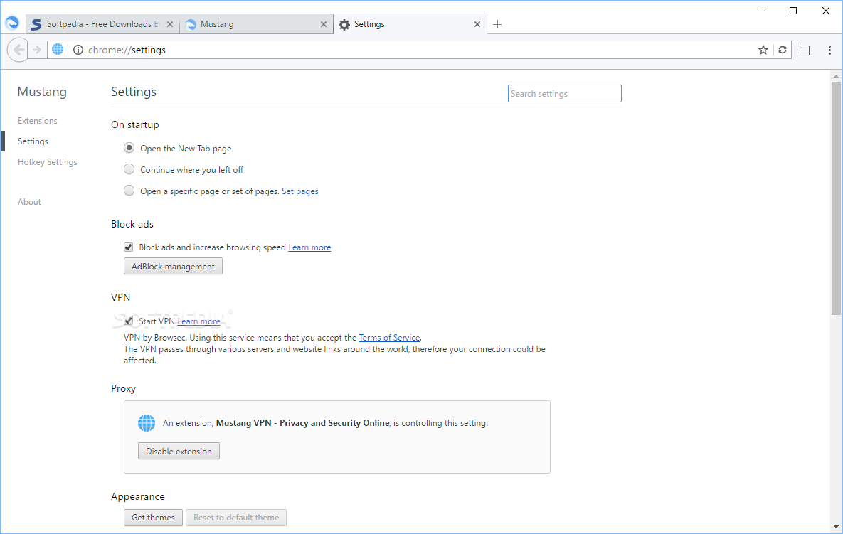This screenshot has height=534, width=843.
Task: Open Settings in the sidebar
Action: tap(33, 141)
